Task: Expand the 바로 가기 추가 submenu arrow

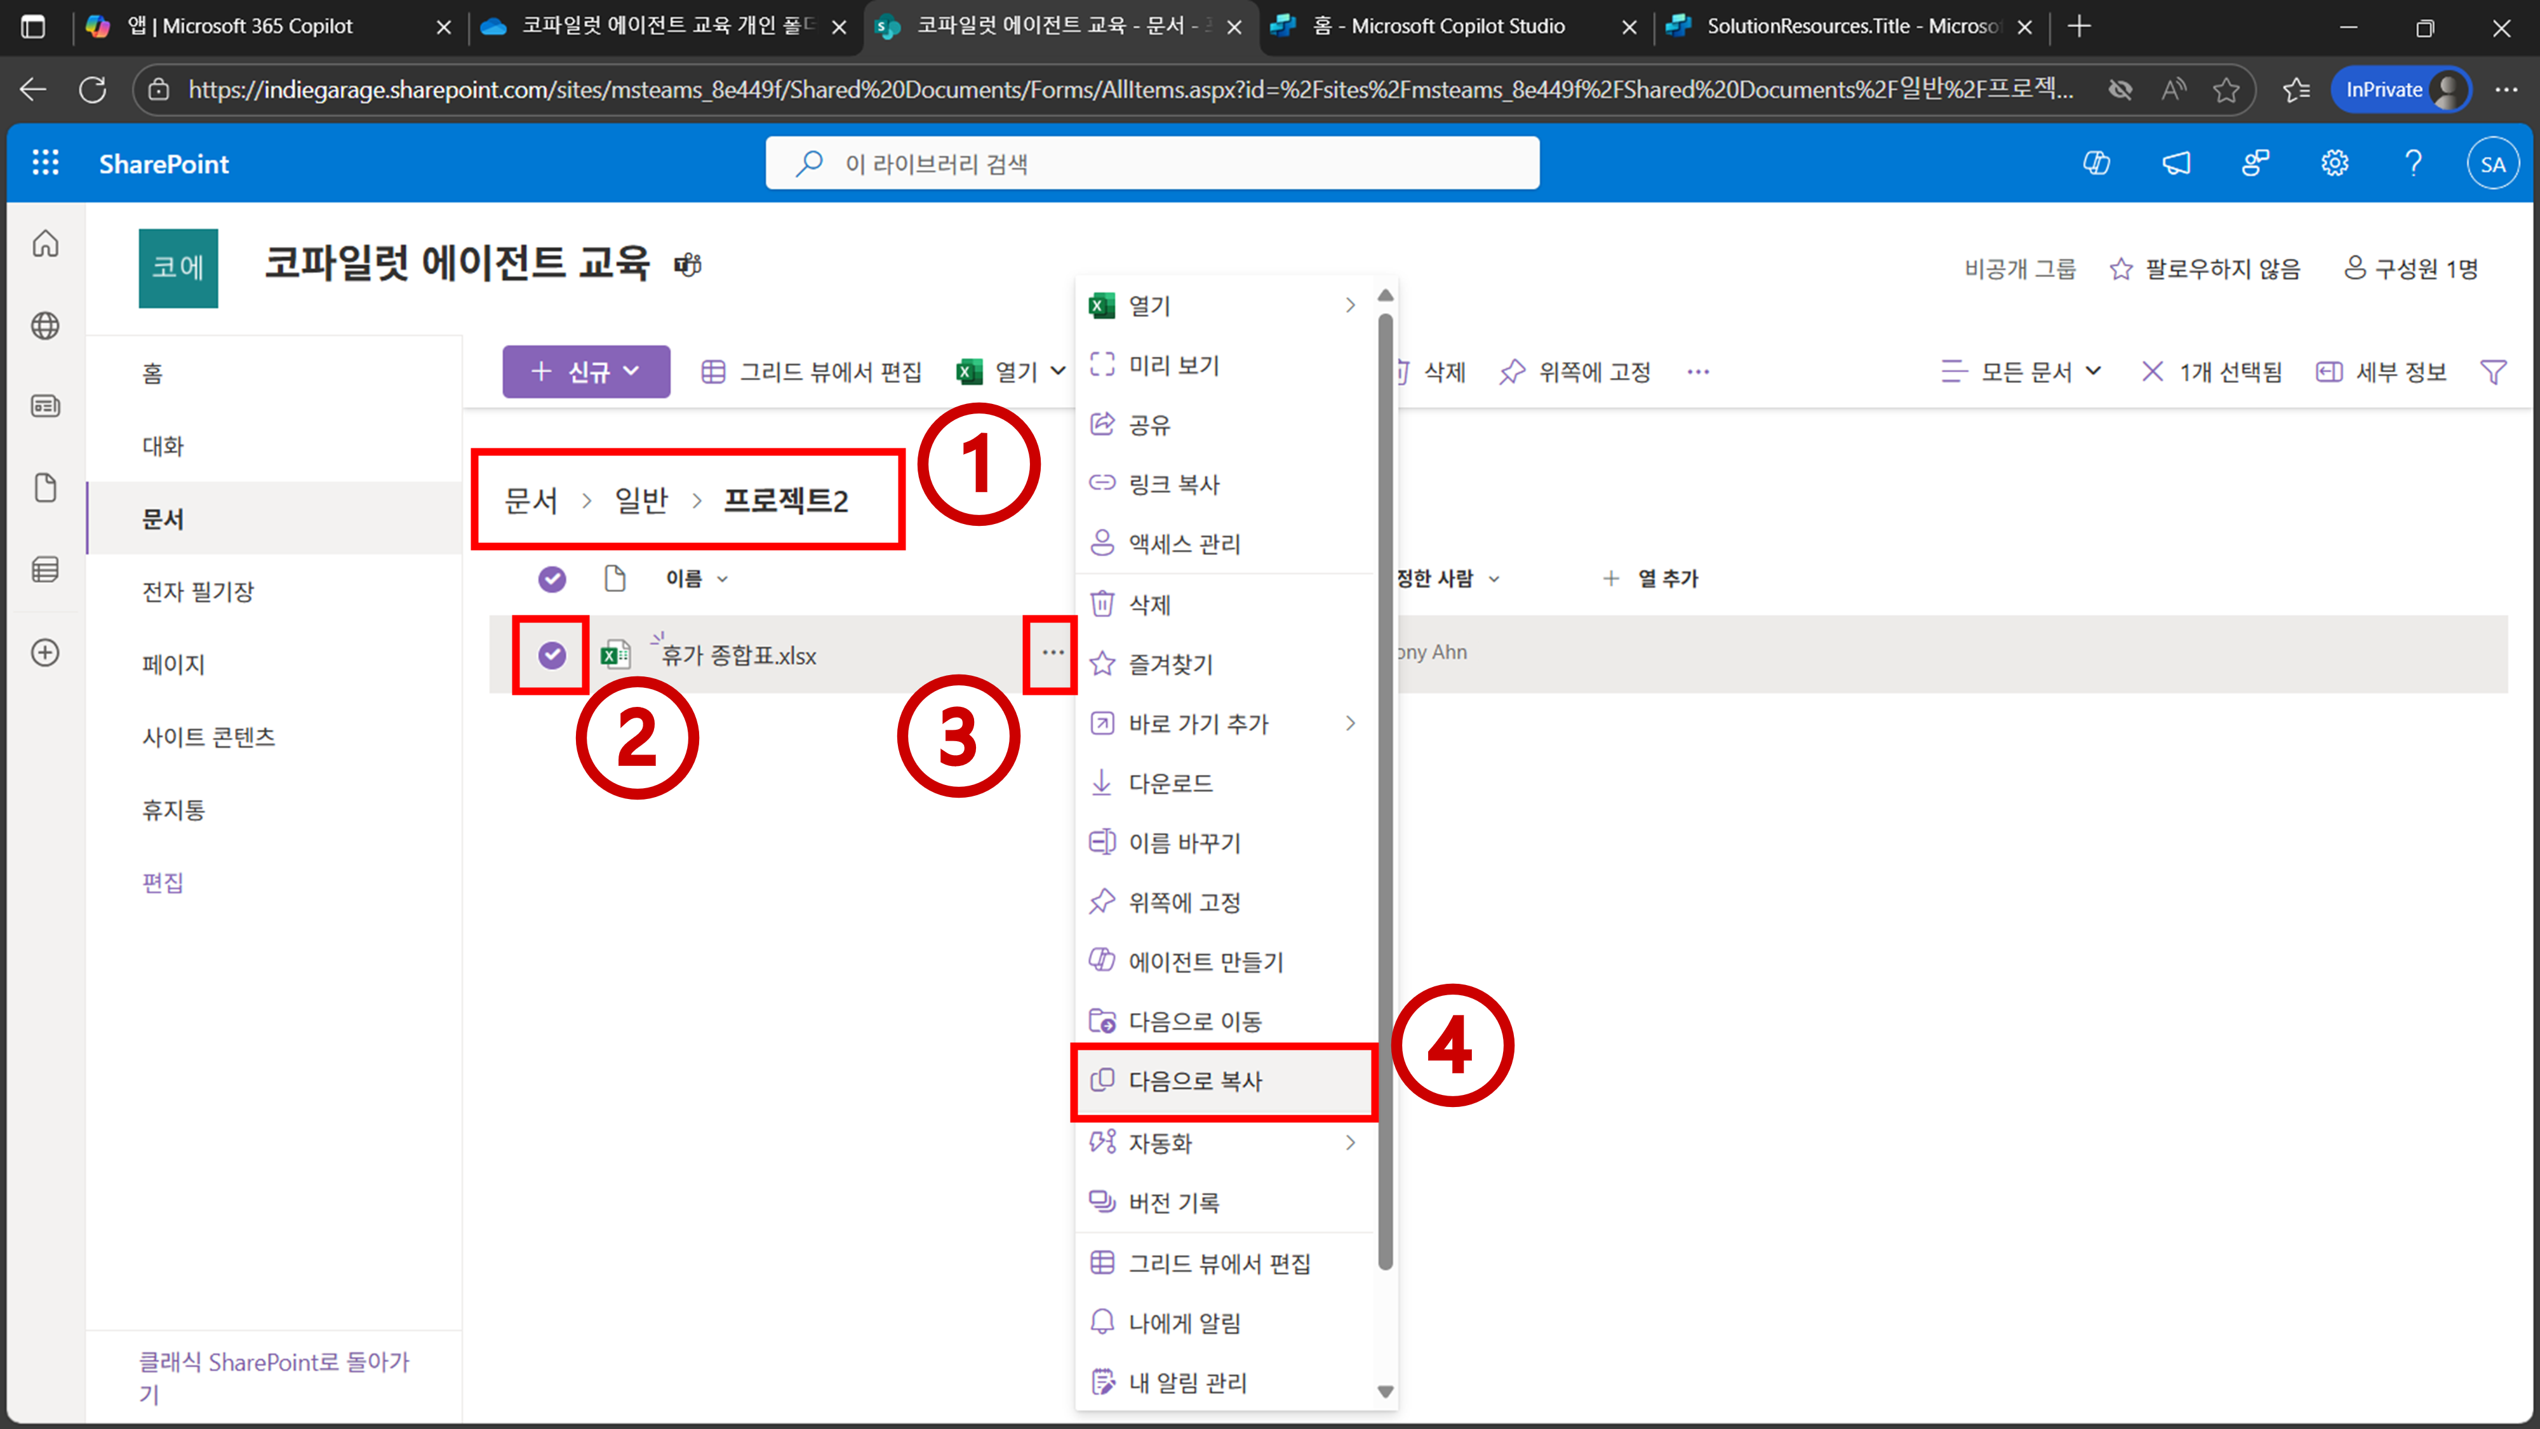Action: point(1350,724)
